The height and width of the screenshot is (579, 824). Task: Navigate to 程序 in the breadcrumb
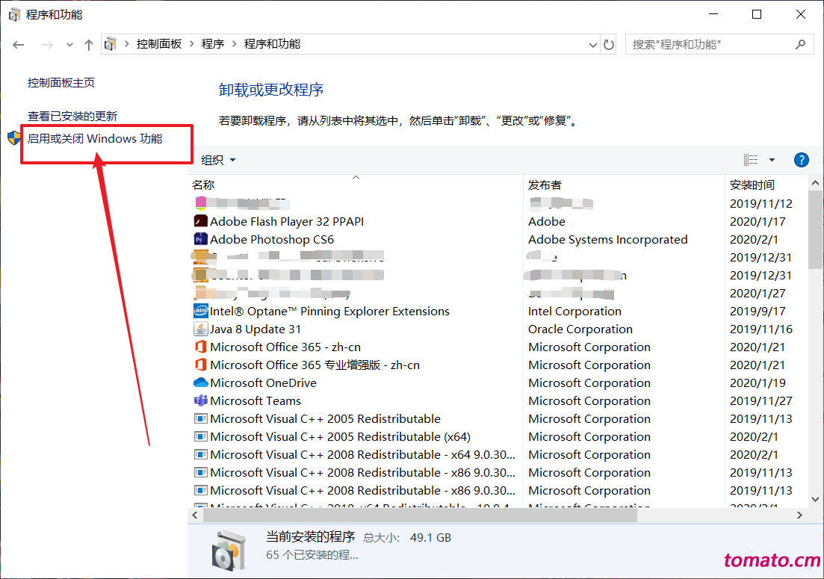point(213,44)
